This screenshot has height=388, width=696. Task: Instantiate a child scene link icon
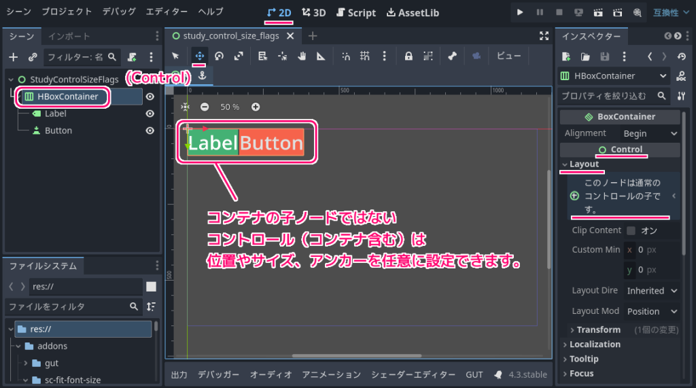pyautogui.click(x=33, y=57)
